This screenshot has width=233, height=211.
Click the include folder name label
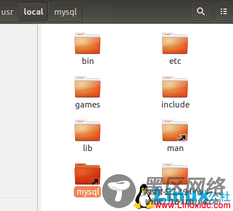tap(175, 105)
